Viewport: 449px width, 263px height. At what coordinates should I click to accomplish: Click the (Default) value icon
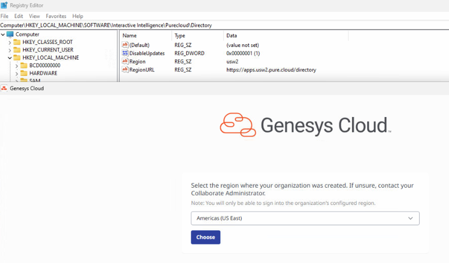(125, 45)
